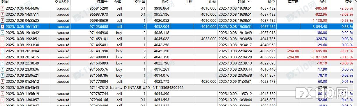Click the loss value -1 695.00
Screen dimensions: 357x106
(x=319, y=51)
